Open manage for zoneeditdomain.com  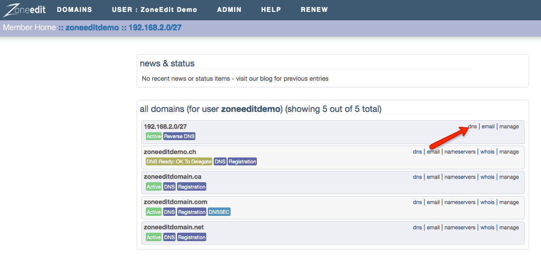point(509,202)
